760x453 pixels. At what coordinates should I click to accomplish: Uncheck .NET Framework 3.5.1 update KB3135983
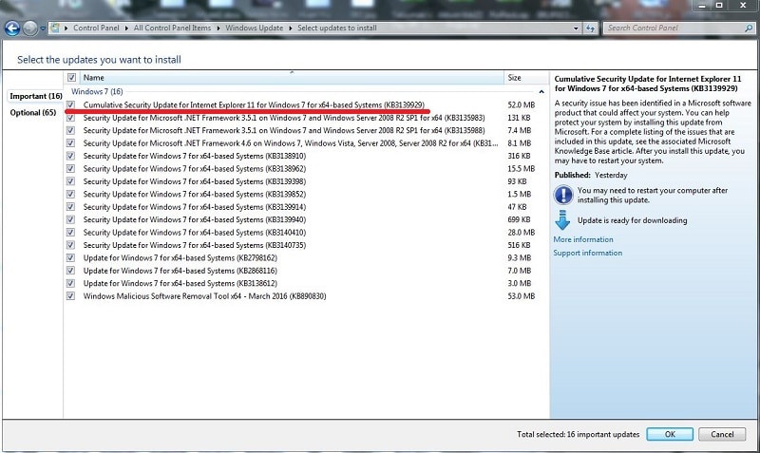click(x=70, y=118)
